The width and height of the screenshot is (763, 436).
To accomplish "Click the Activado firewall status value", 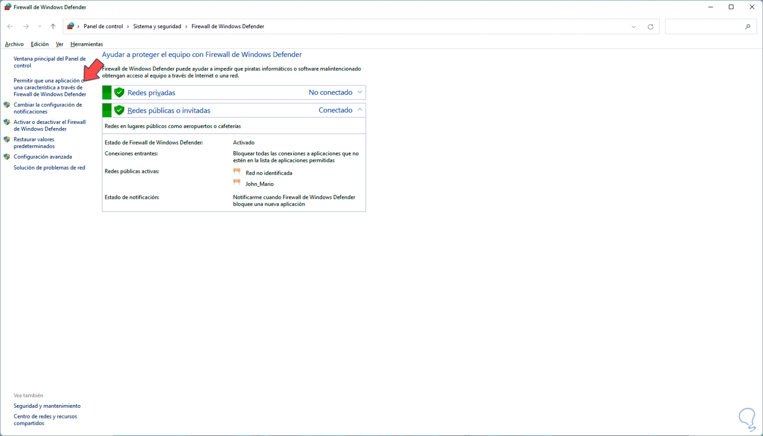I will [x=244, y=142].
